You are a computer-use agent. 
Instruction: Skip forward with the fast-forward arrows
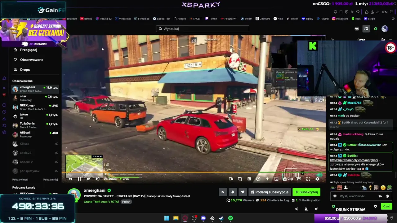88,179
